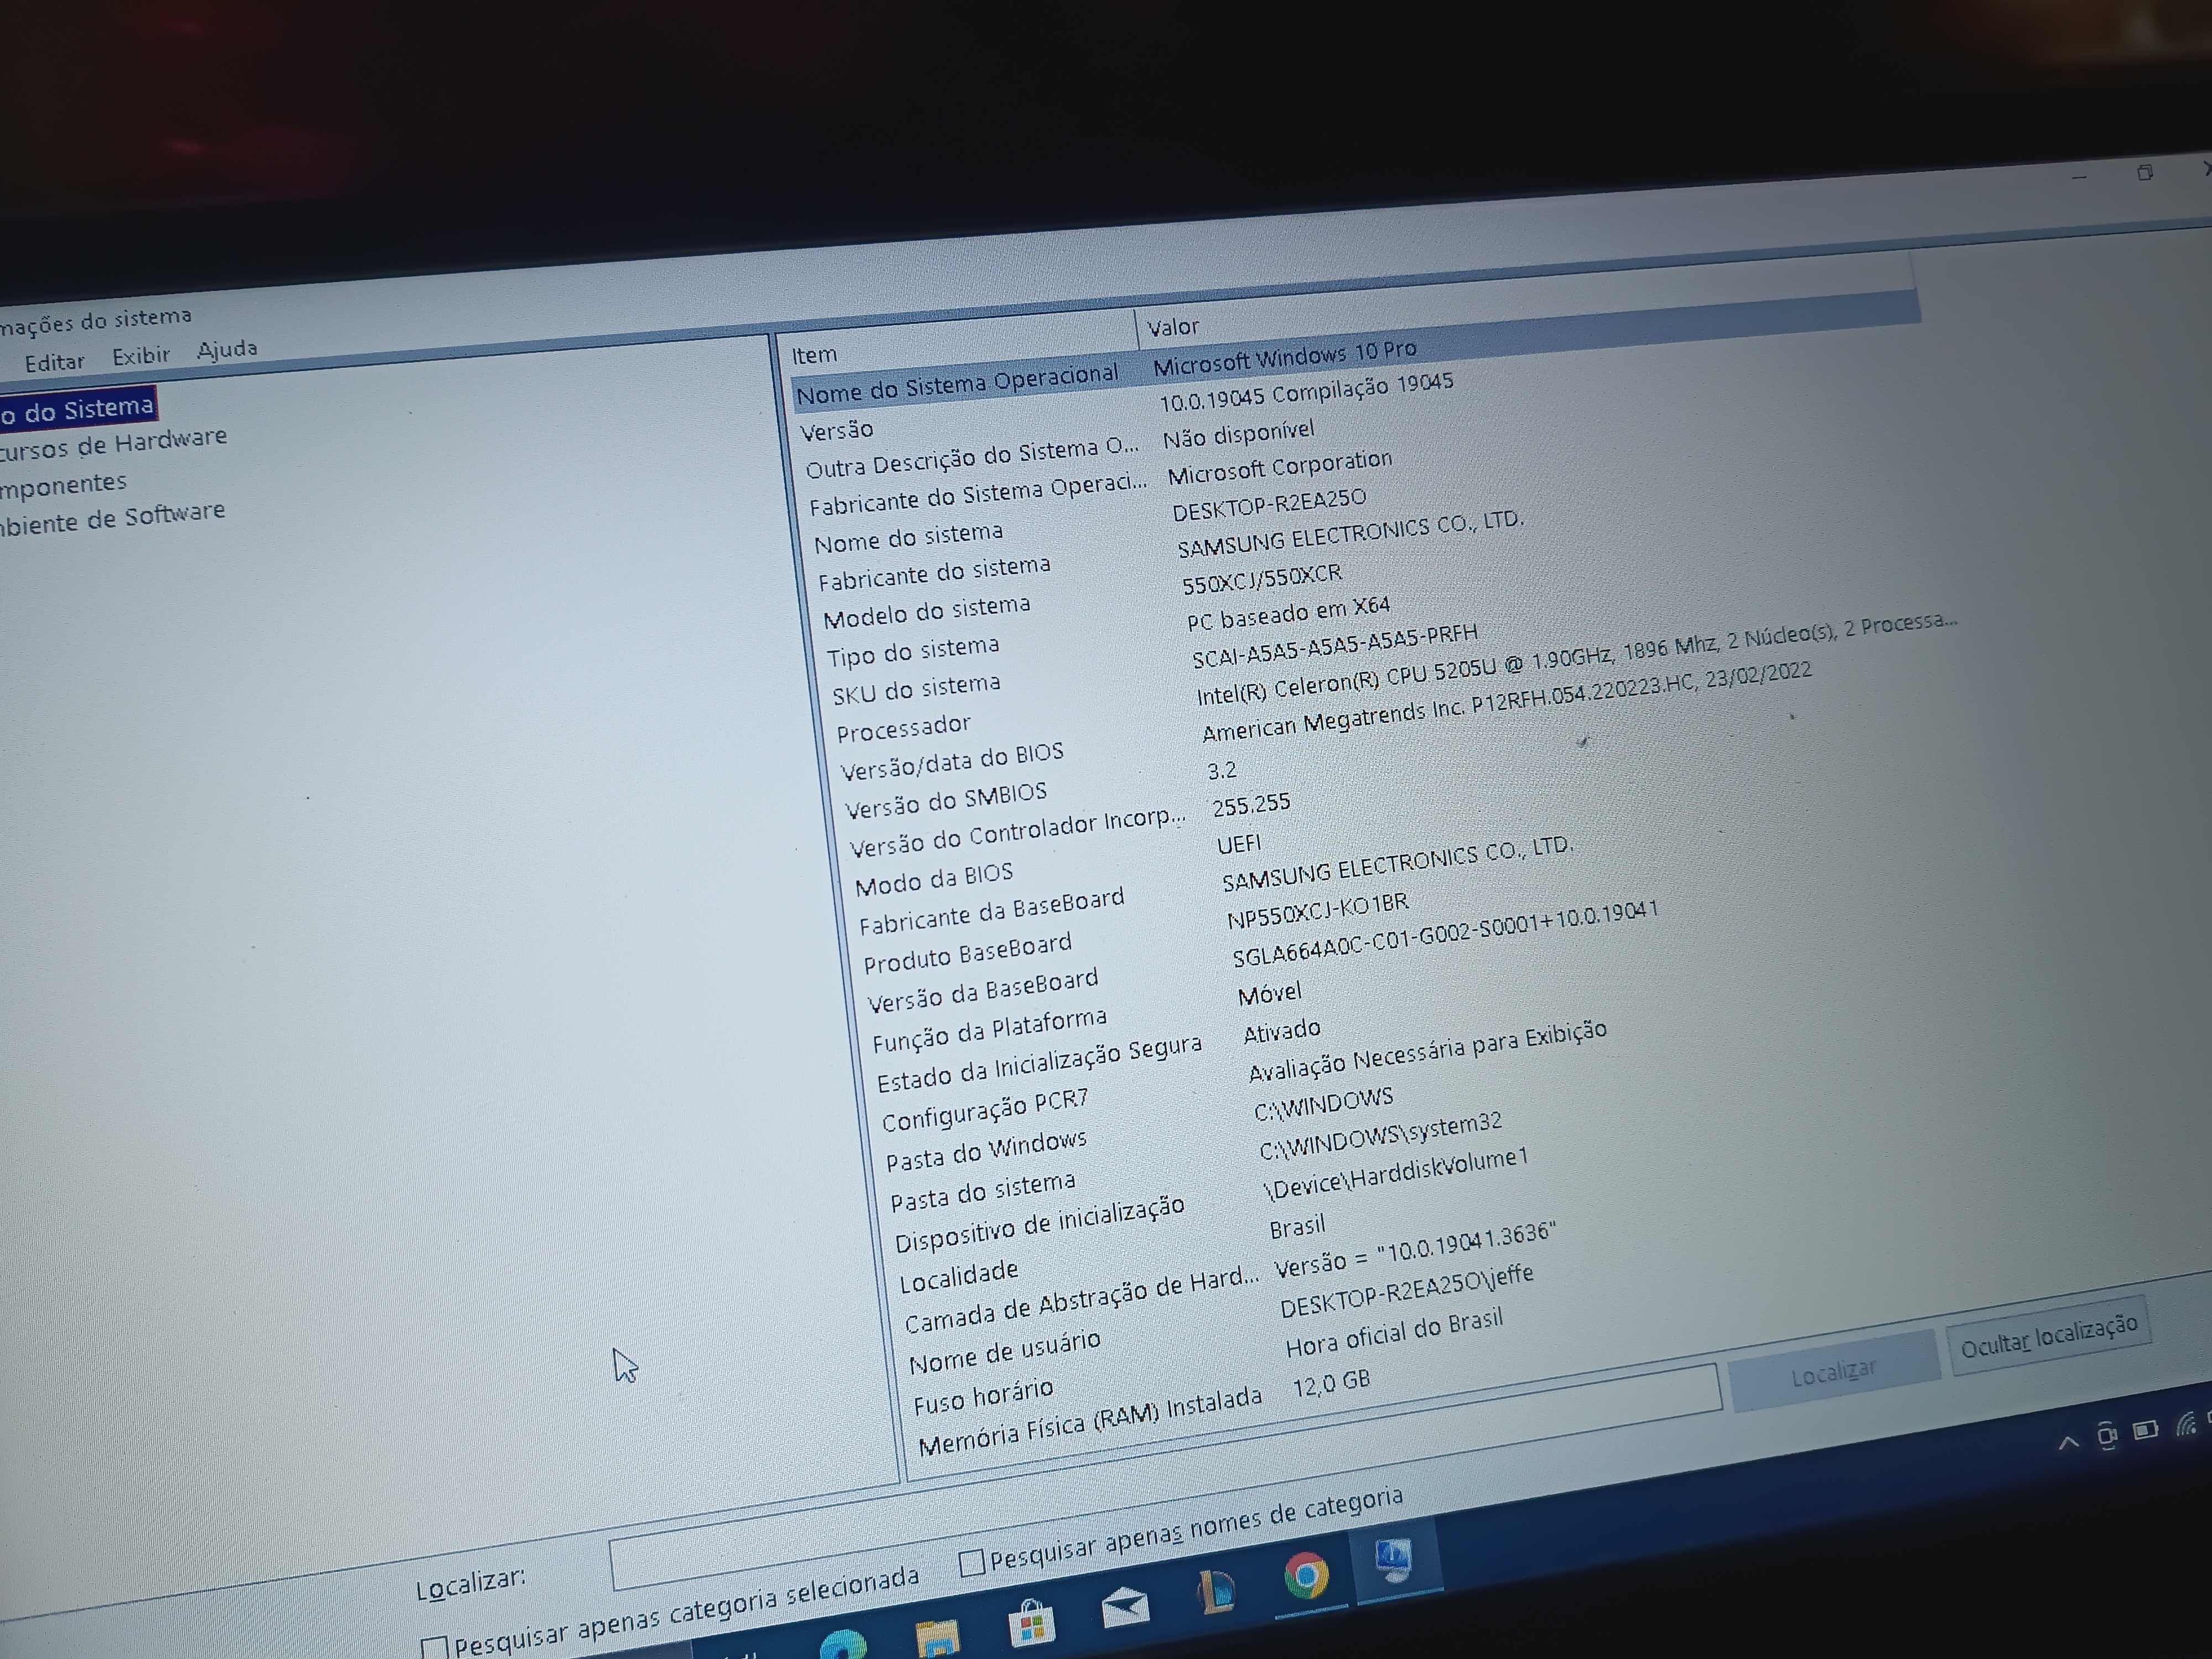The height and width of the screenshot is (1659, 2212).
Task: Select the 'Fabricante do sistema' row
Action: [x=934, y=573]
